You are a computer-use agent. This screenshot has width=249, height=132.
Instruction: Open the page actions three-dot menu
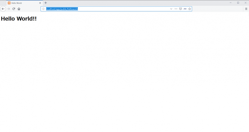click(176, 9)
